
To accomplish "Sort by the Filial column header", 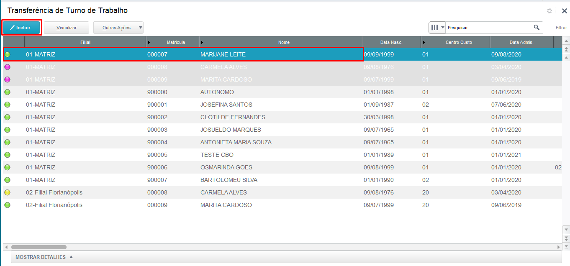I will pos(85,42).
